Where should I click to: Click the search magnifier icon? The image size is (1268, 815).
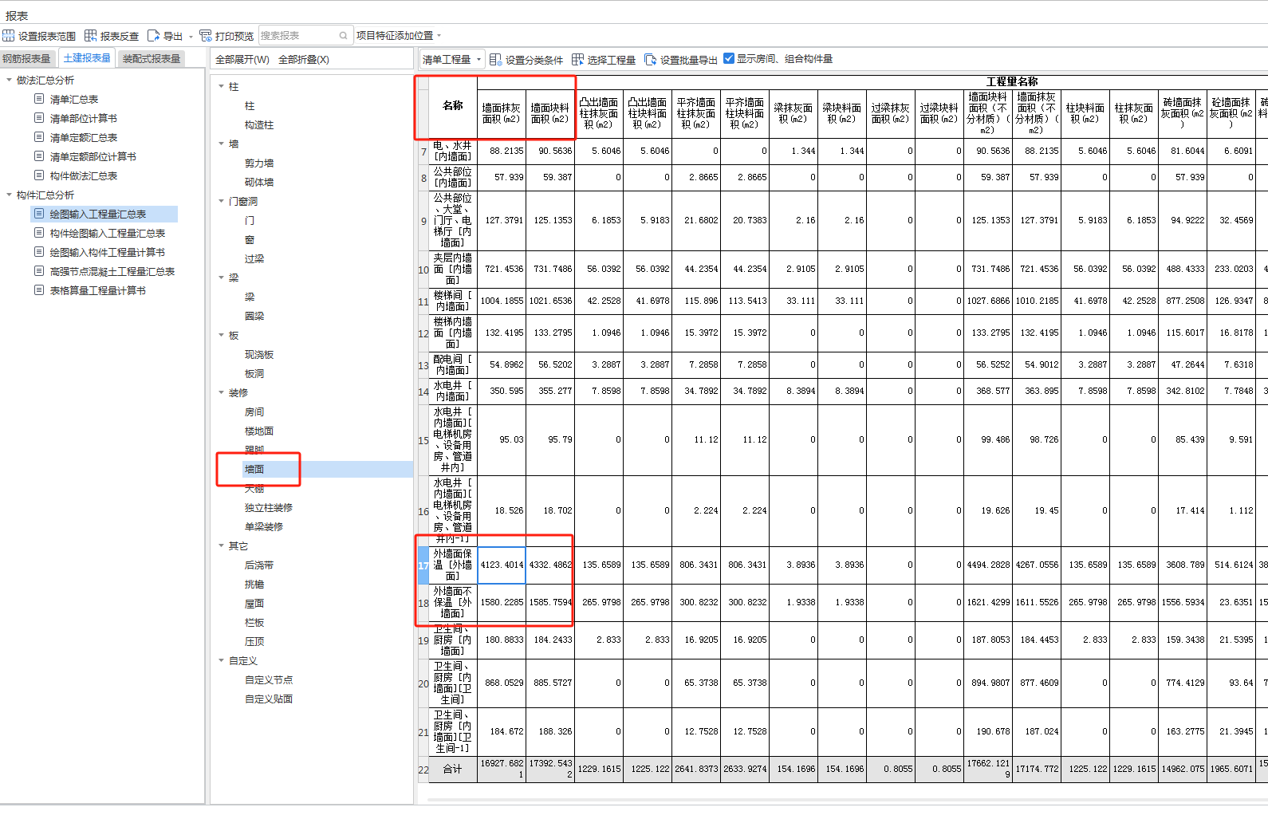click(x=343, y=36)
